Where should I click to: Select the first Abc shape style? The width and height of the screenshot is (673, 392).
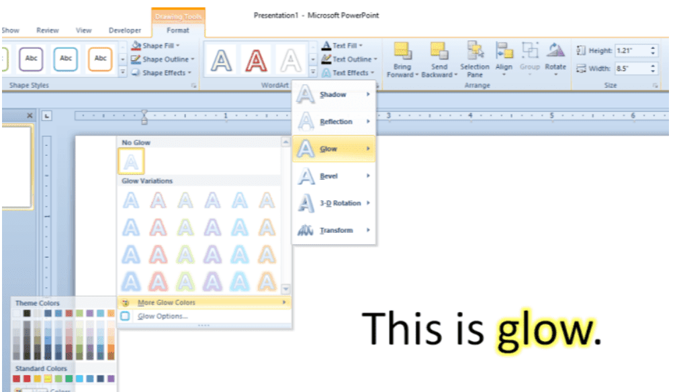coord(31,58)
